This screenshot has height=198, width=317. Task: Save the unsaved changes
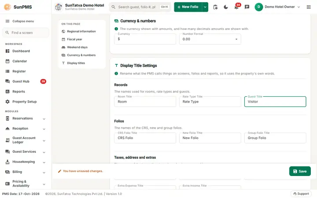click(x=300, y=171)
